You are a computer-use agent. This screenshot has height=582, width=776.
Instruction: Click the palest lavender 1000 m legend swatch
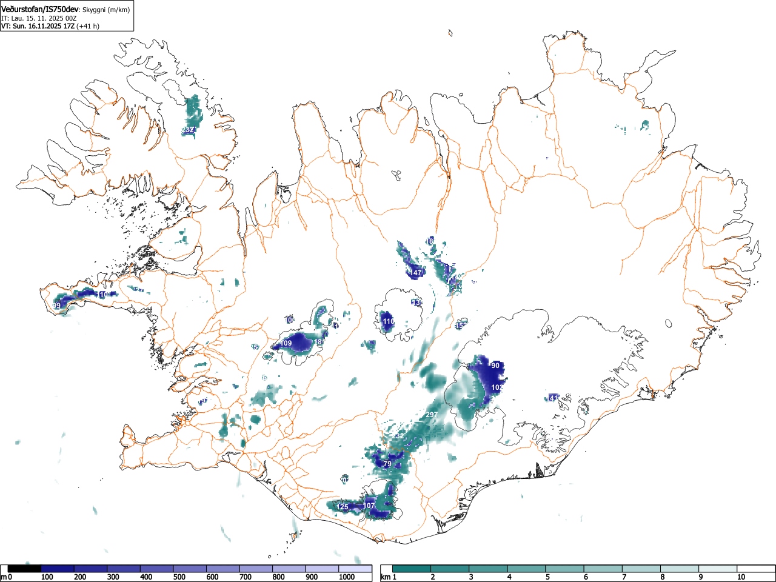click(x=355, y=569)
